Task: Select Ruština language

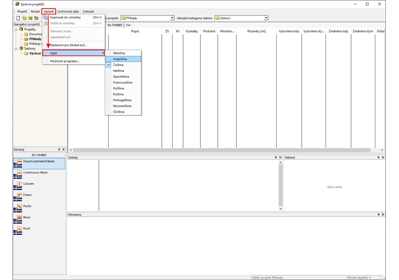Action: click(x=123, y=94)
